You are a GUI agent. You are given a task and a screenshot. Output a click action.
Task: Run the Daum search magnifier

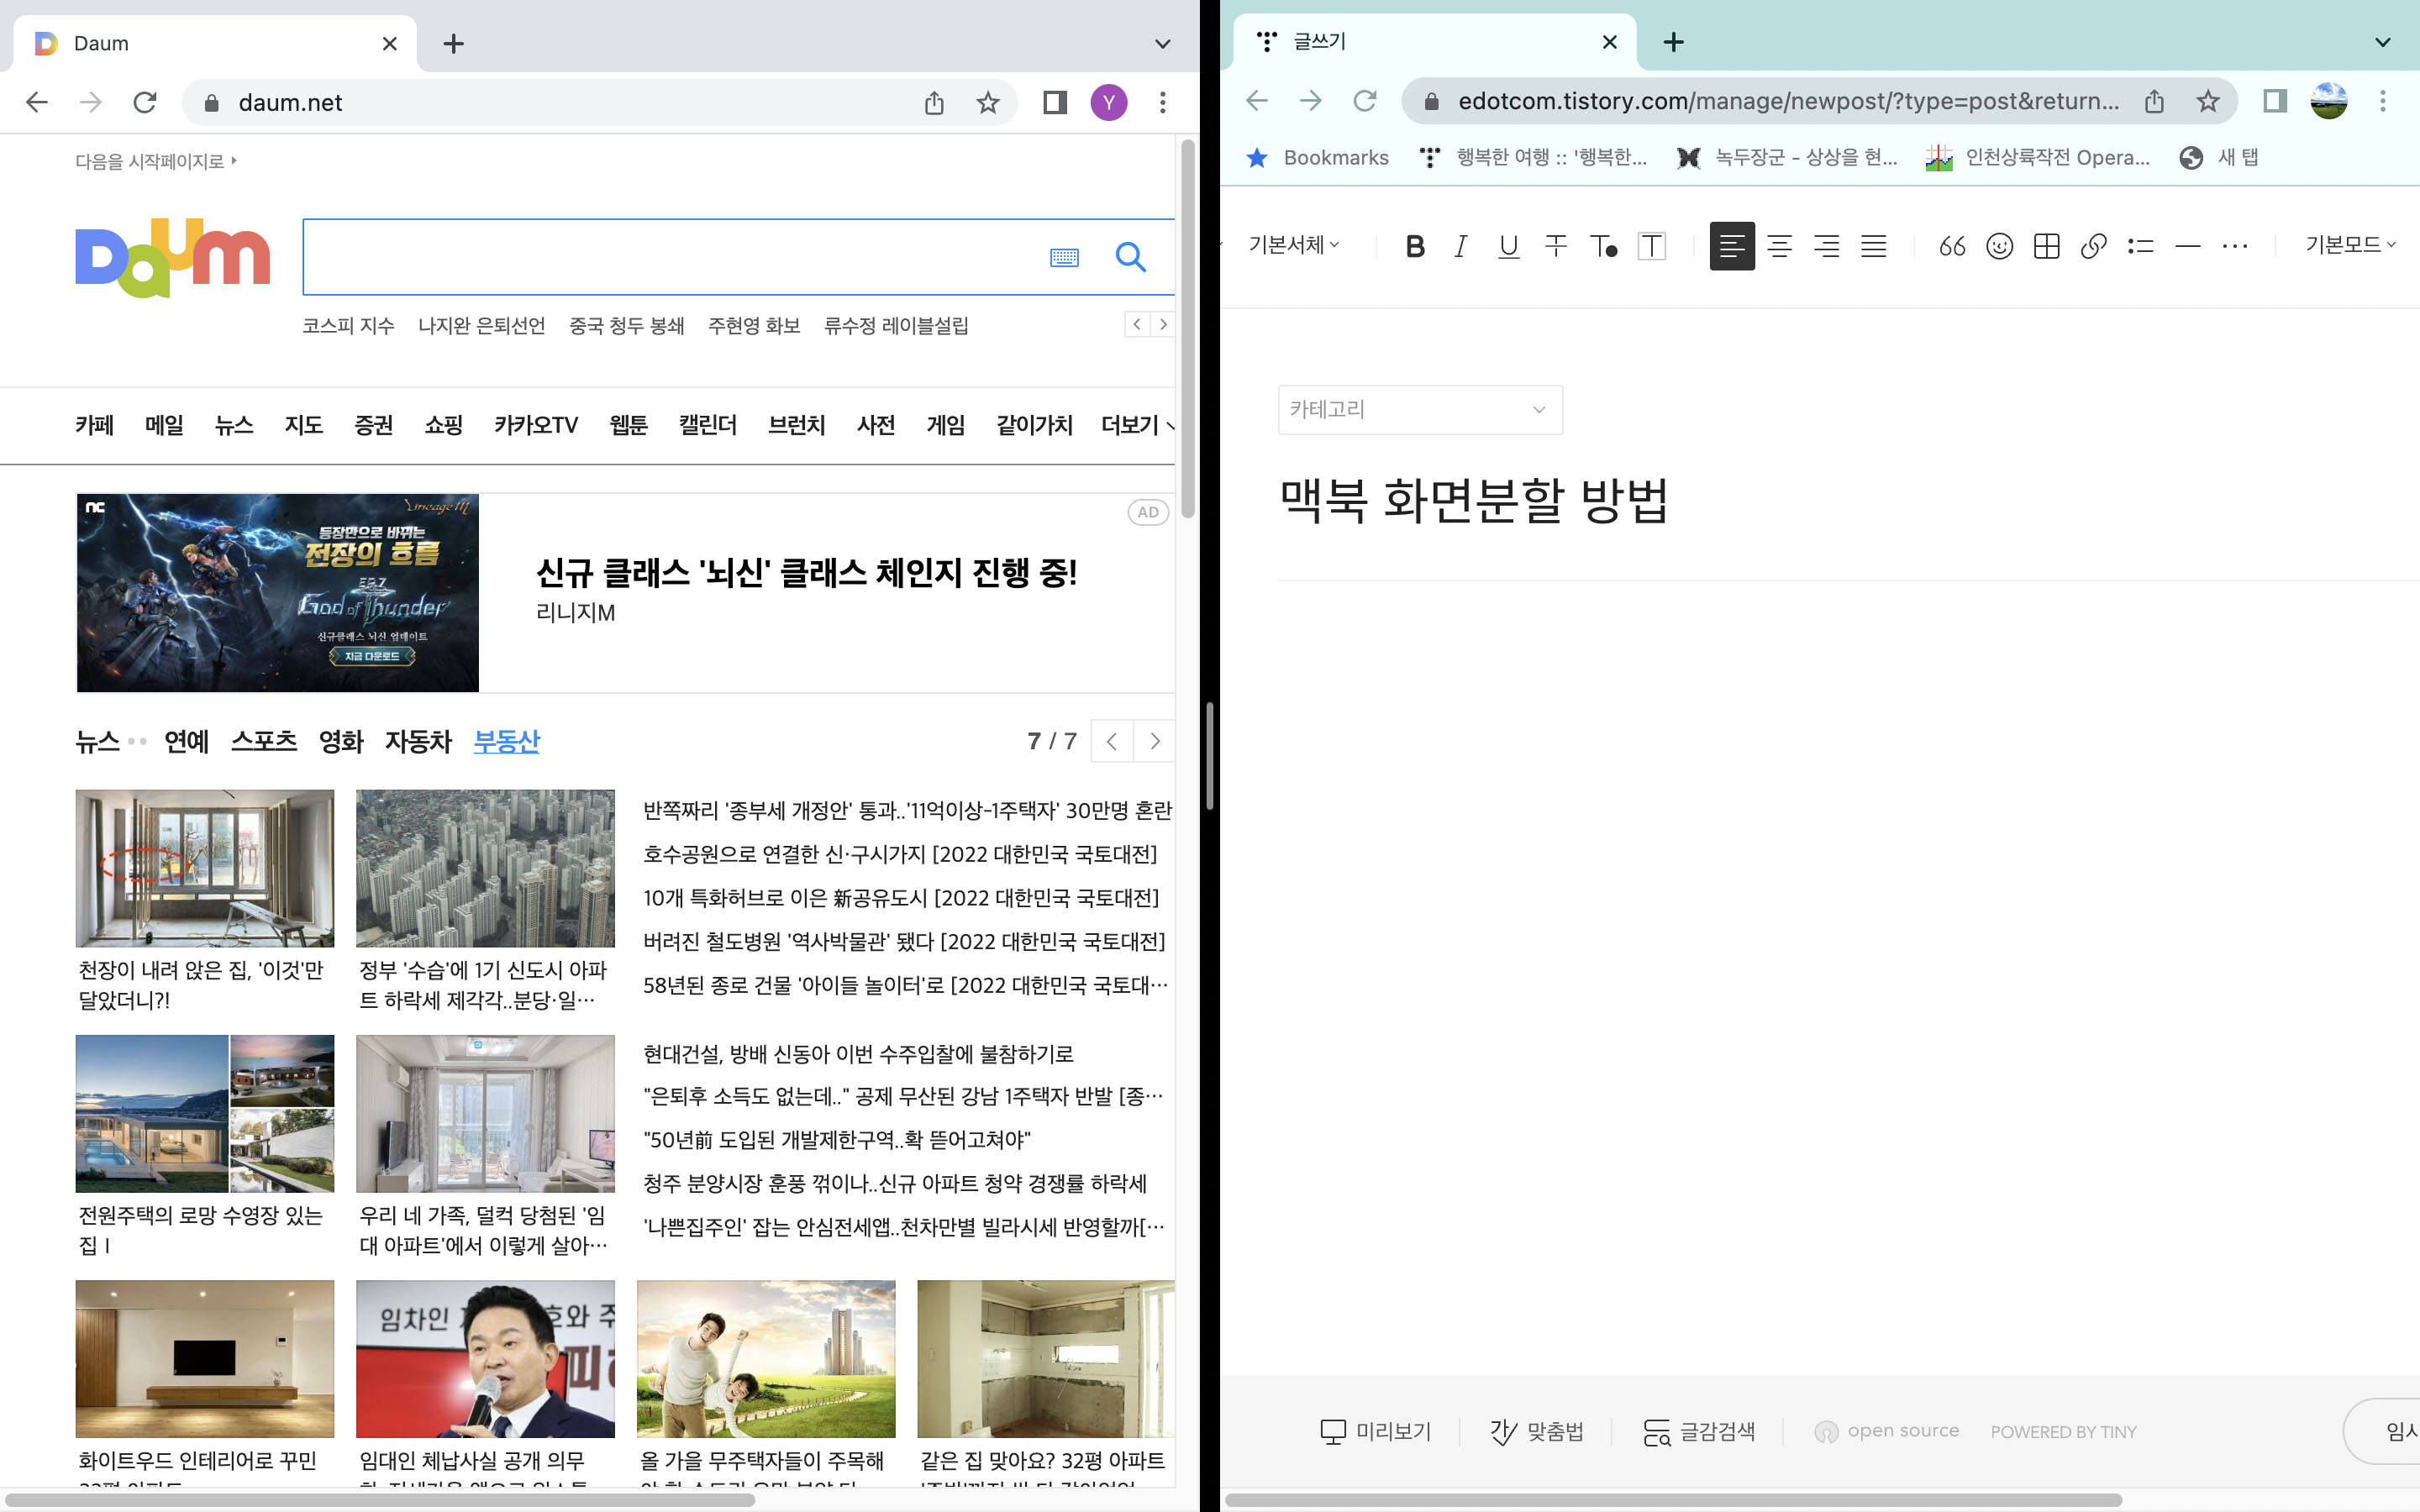[1131, 257]
